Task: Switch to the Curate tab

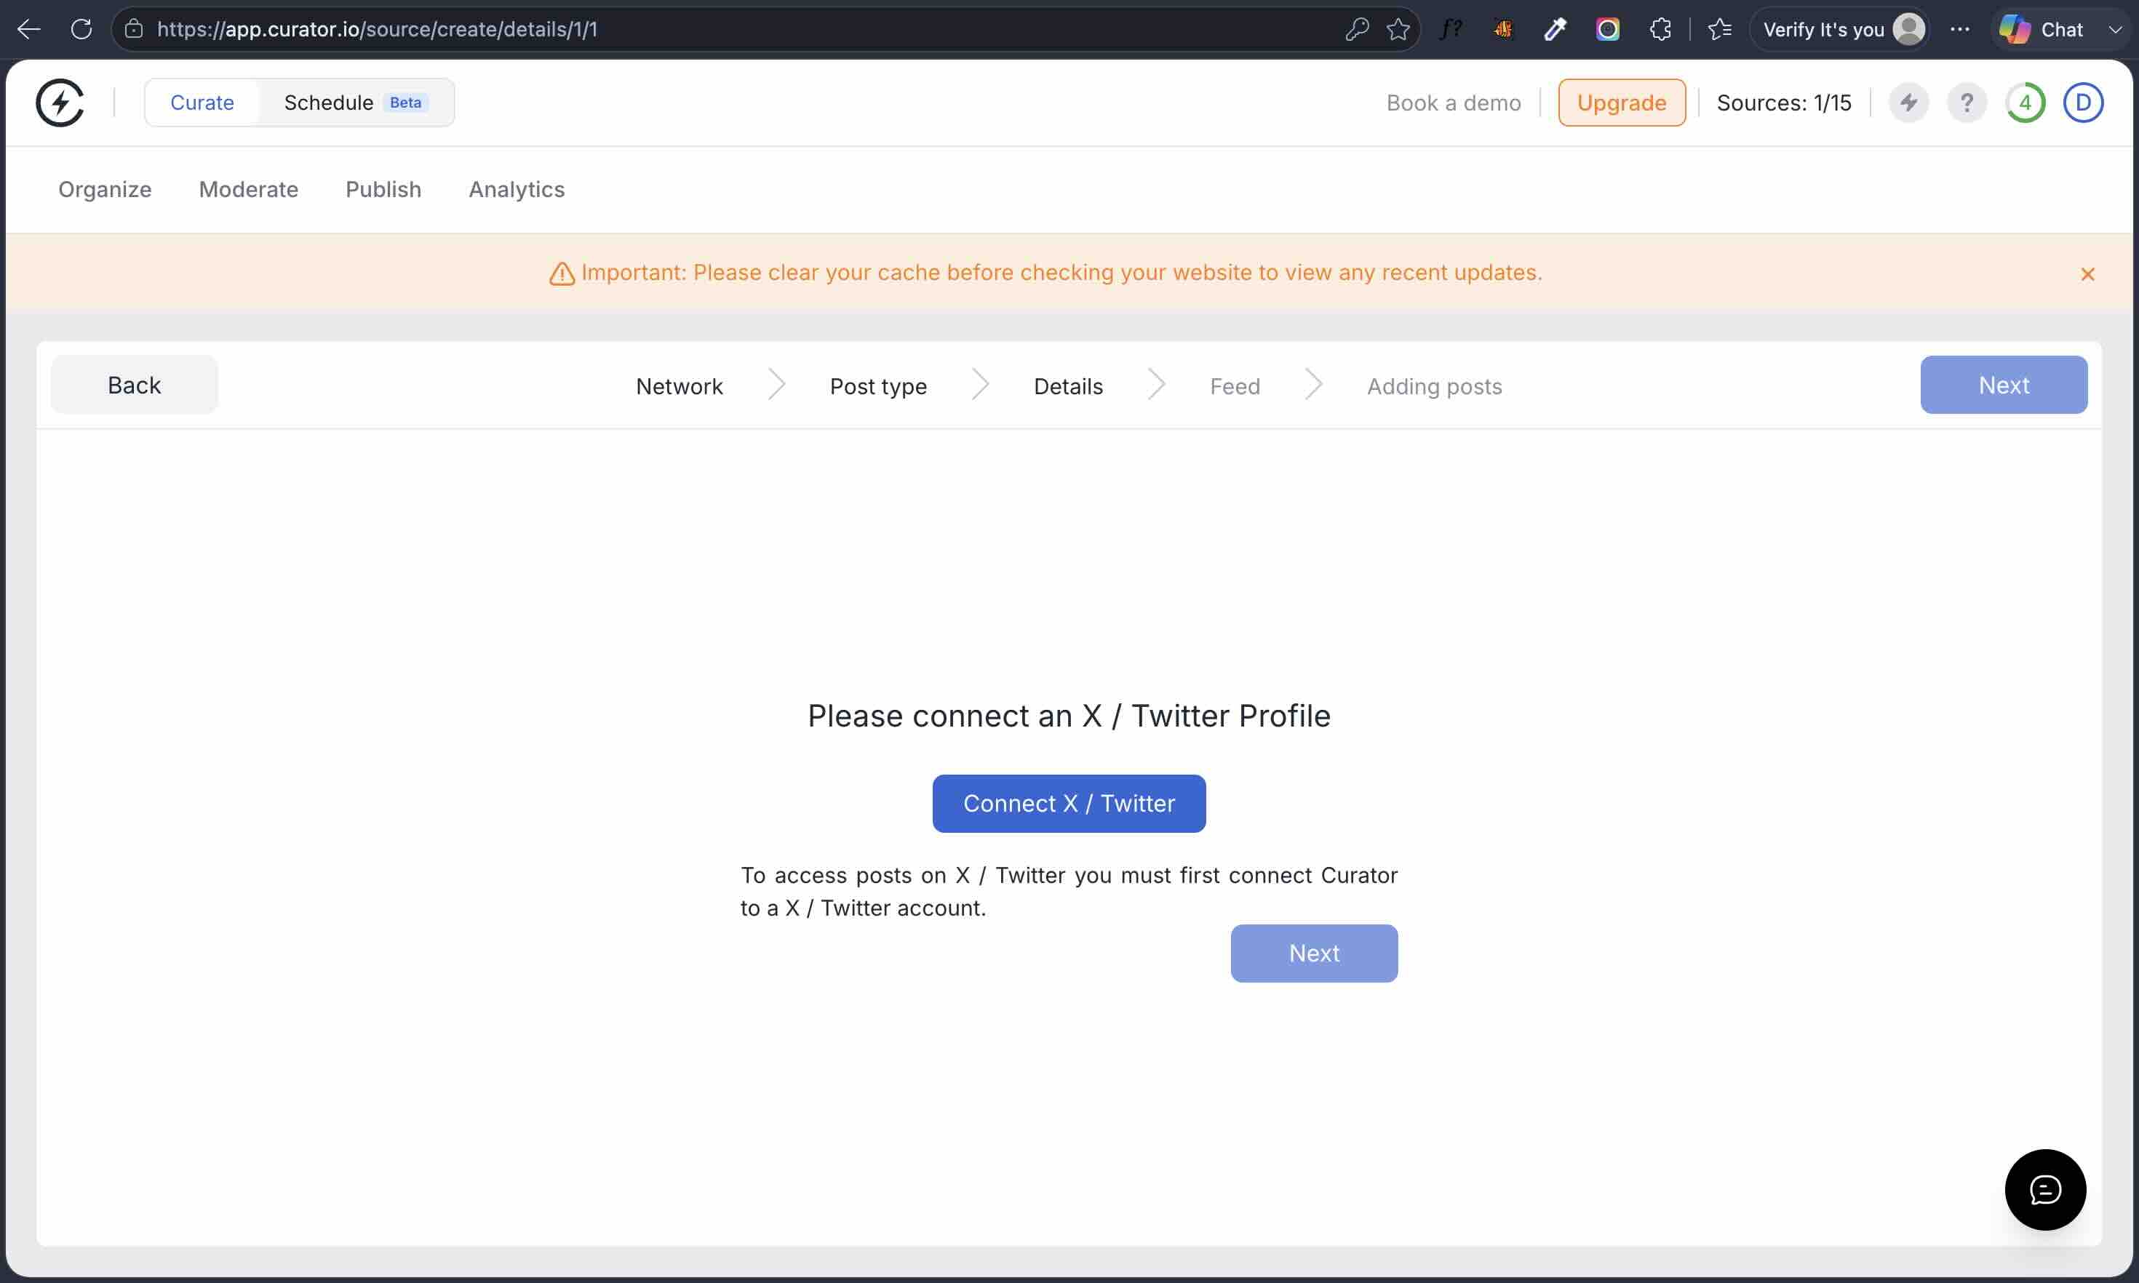Action: tap(202, 103)
